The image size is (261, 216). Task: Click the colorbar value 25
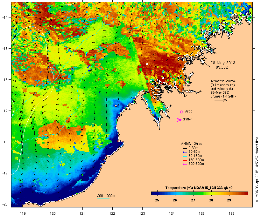click(x=157, y=200)
